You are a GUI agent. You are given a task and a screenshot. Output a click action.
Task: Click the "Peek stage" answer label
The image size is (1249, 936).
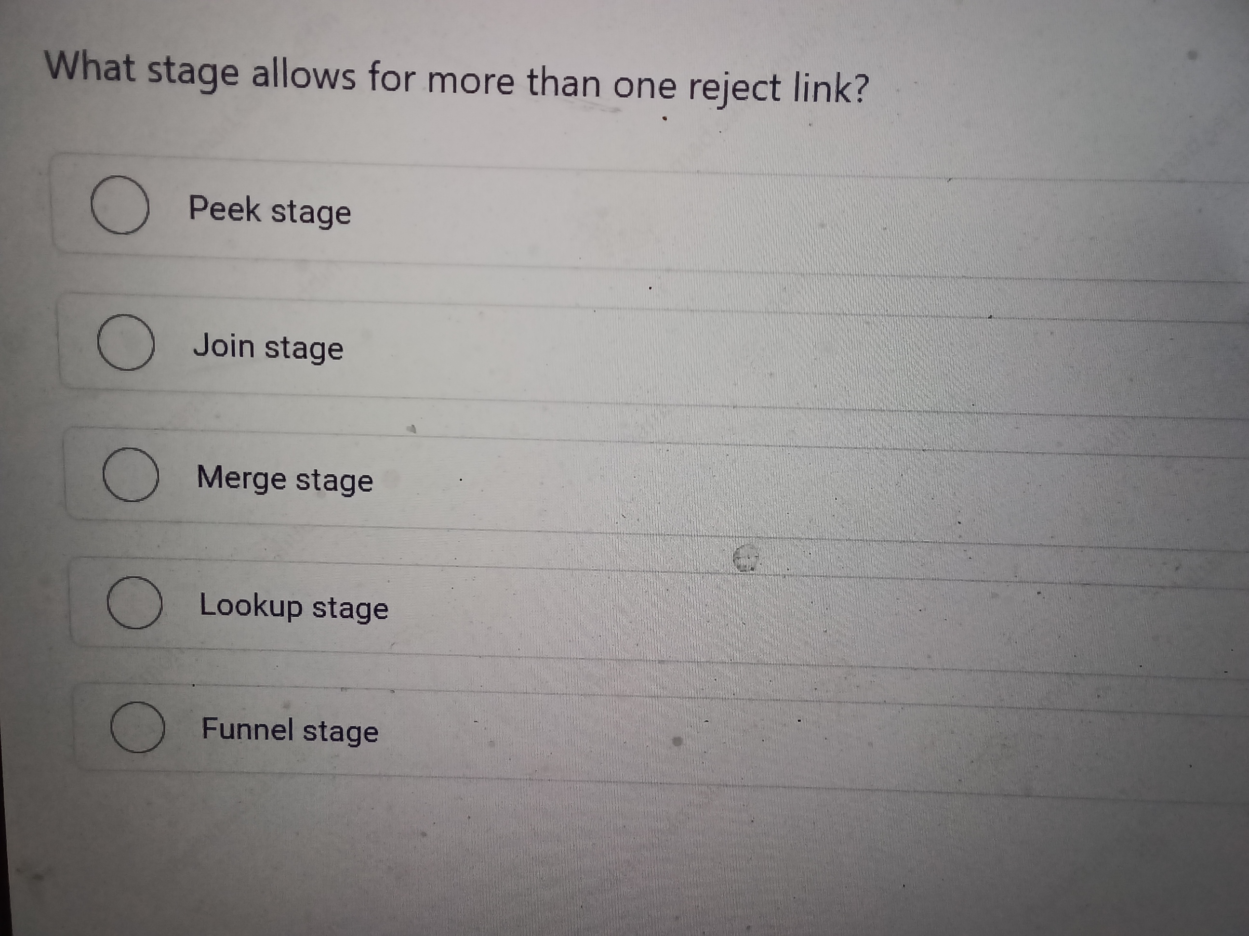point(269,210)
